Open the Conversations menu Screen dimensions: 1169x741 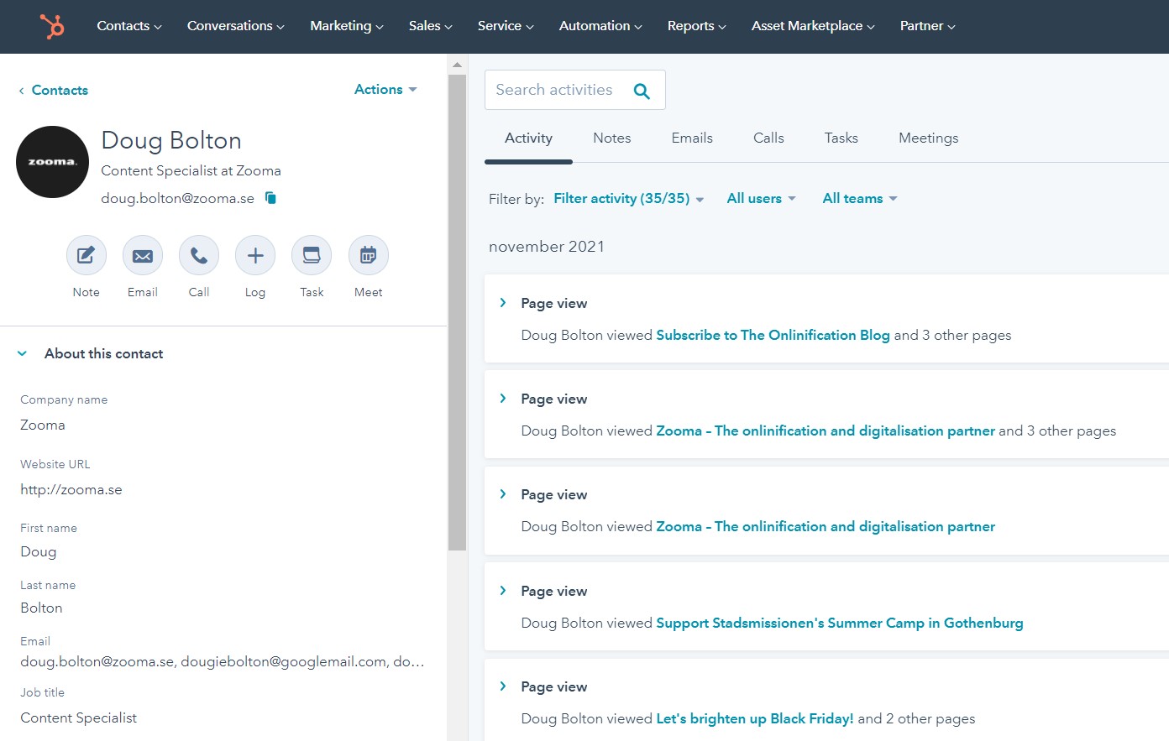coord(236,26)
